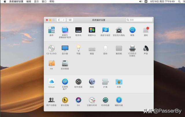185x117 pixels.
Task: Go forward with the right arrow button
Action: (x=64, y=20)
